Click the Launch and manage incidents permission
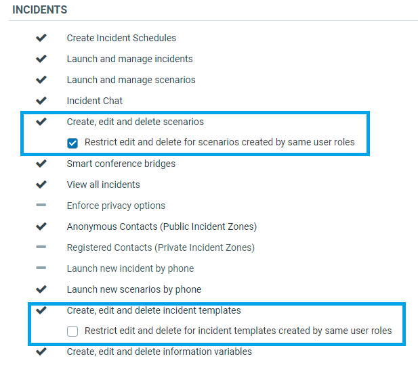The width and height of the screenshot is (418, 384). point(129,59)
